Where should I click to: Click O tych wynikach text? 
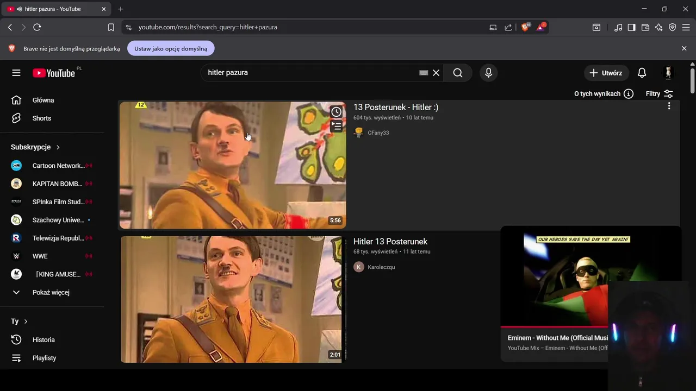pyautogui.click(x=597, y=94)
